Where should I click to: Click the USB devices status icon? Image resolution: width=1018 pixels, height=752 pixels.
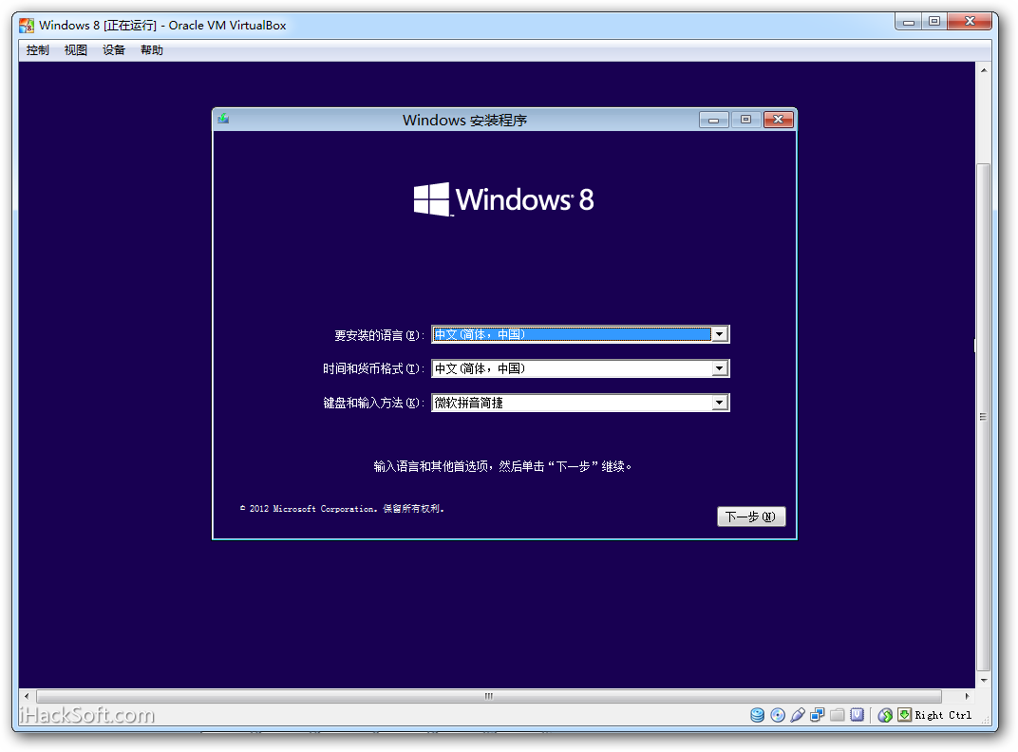pyautogui.click(x=798, y=715)
